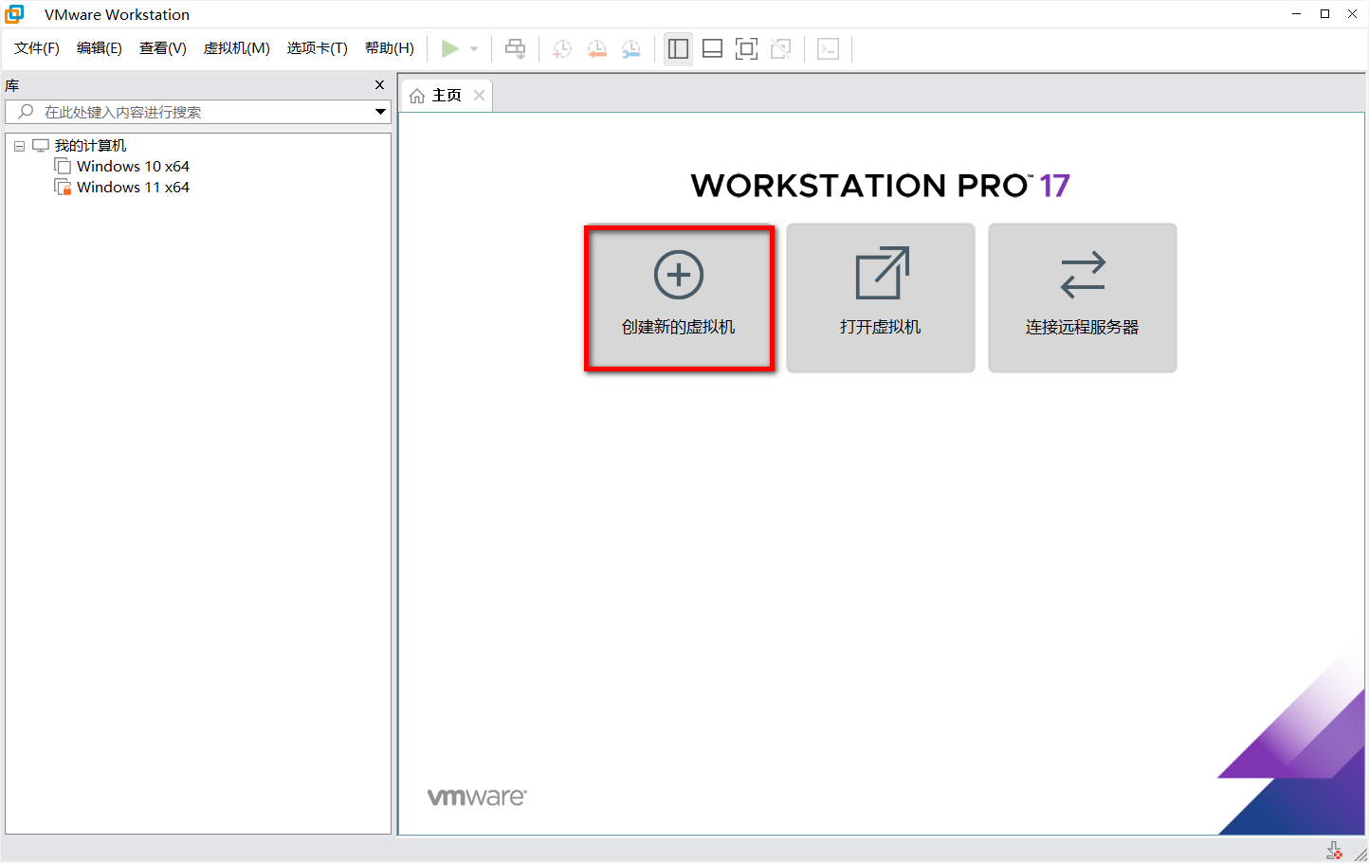
Task: Open the 查看(V) menu
Action: click(163, 48)
